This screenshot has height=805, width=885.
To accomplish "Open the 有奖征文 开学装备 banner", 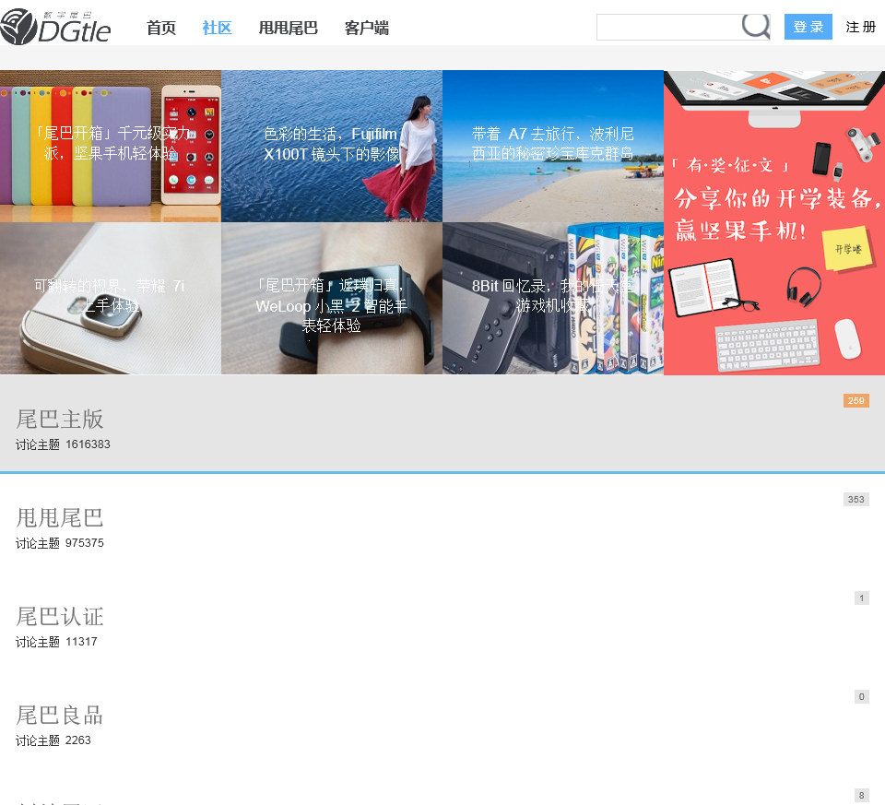I will point(774,222).
